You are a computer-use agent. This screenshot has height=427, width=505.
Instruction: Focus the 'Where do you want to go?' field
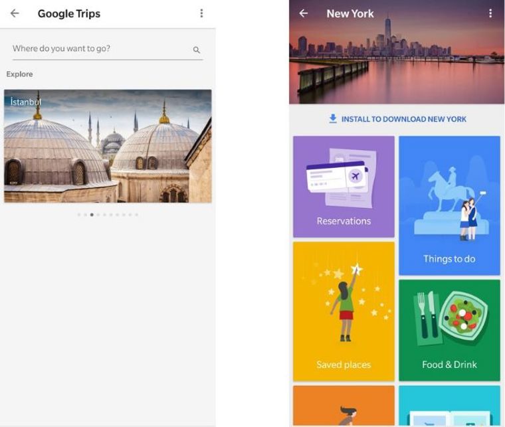108,49
